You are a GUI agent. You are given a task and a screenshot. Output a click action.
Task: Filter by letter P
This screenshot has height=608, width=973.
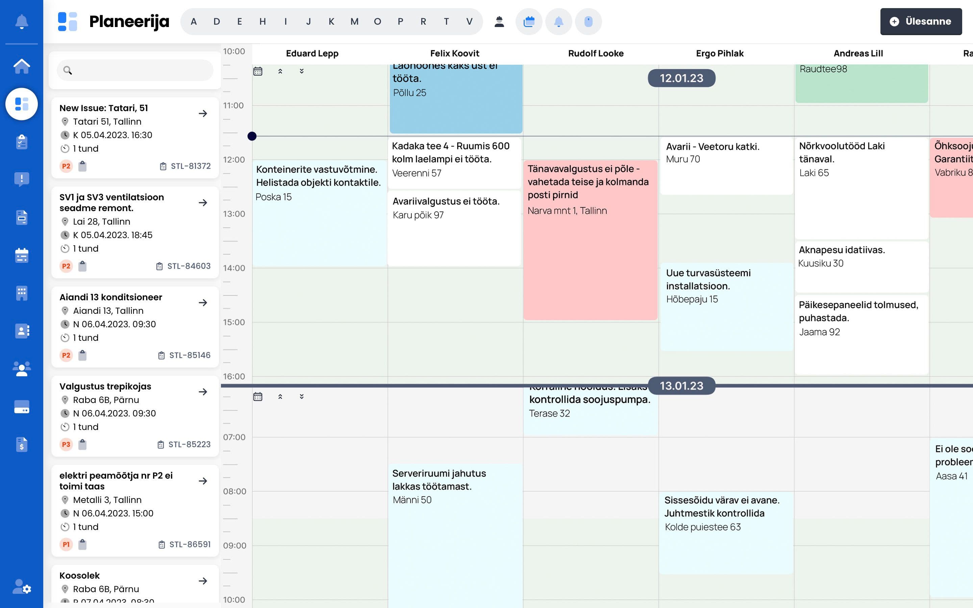click(x=400, y=22)
